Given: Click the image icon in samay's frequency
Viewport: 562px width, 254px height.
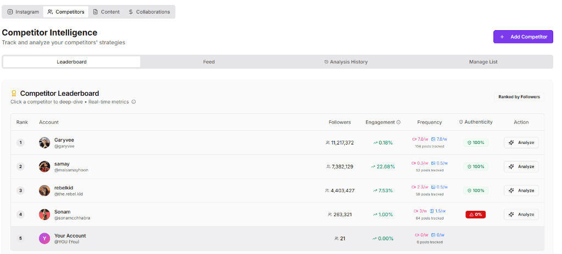Looking at the screenshot, I should 433,163.
